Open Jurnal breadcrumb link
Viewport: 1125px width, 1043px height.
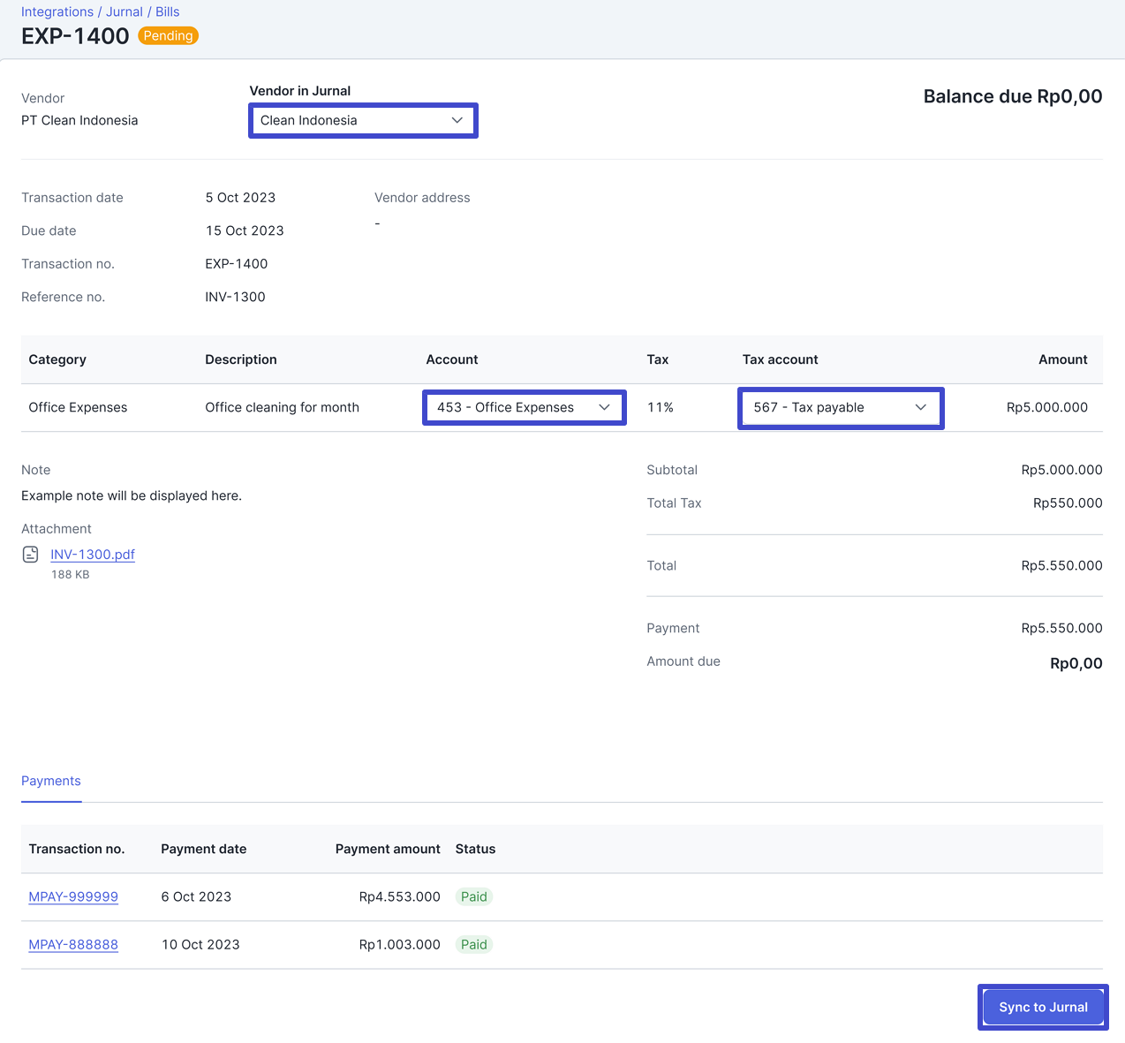[x=125, y=11]
